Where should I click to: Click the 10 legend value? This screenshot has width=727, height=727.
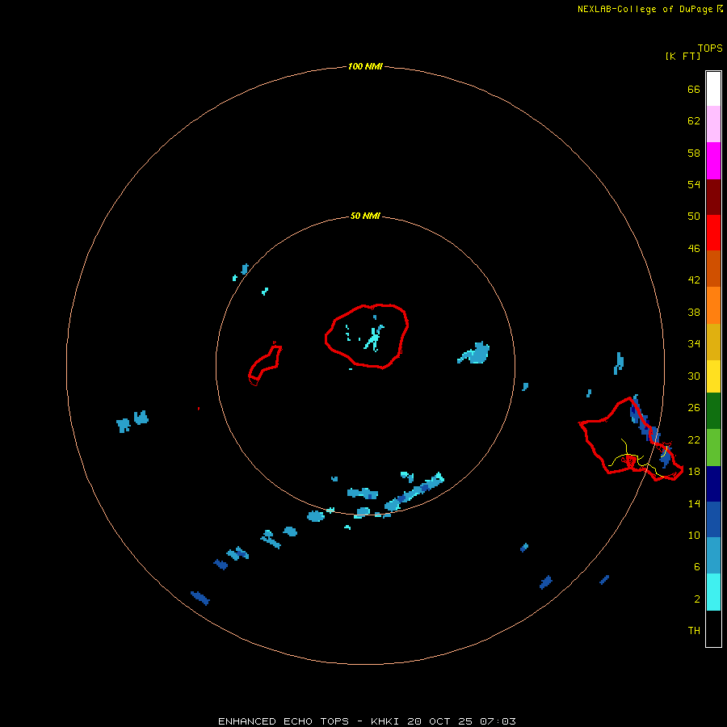(x=694, y=535)
